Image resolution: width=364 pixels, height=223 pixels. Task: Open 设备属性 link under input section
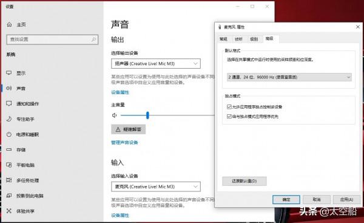120,215
